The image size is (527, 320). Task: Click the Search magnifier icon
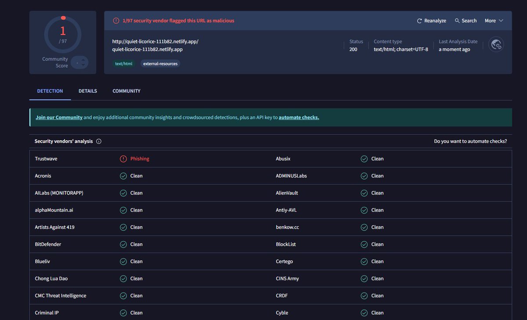point(457,21)
